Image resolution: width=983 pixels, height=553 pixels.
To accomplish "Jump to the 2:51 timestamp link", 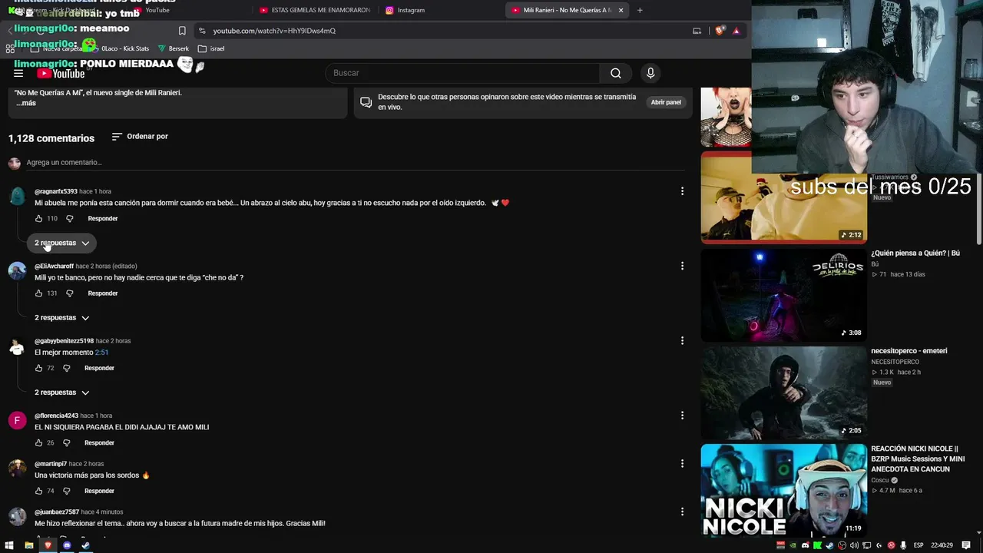I will point(101,353).
